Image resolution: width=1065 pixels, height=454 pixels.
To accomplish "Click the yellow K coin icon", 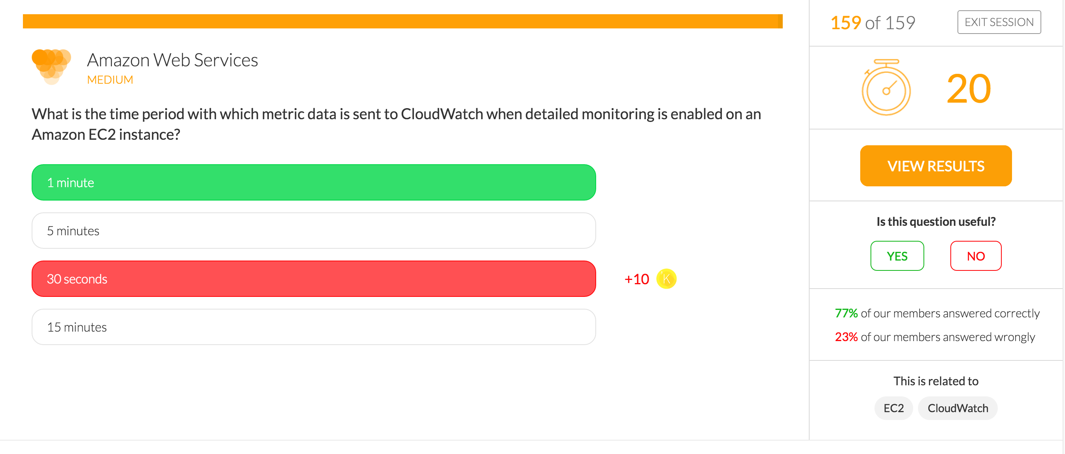I will point(666,279).
